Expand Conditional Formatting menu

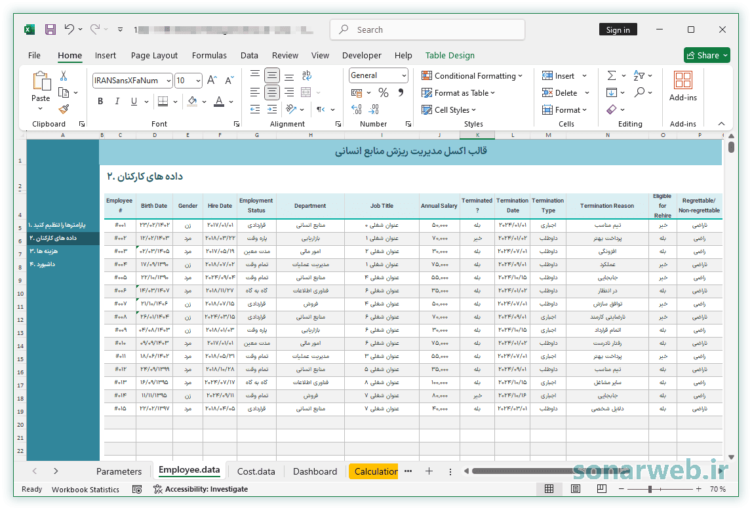click(x=471, y=76)
